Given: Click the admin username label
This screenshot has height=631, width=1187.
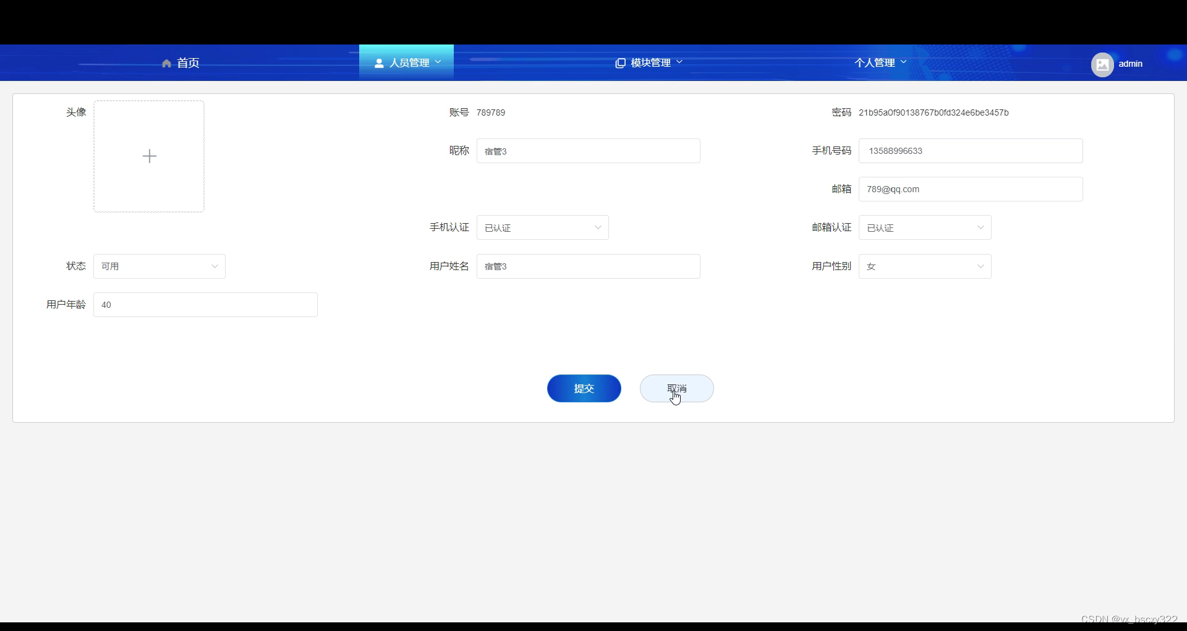Looking at the screenshot, I should click(1130, 64).
